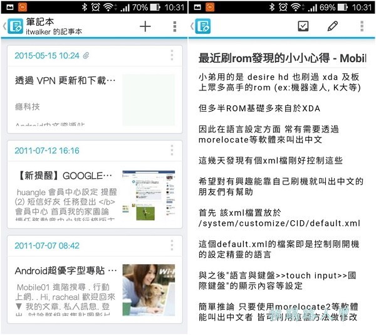Tap 筆記本 header title
376x335 pixels.
pos(40,22)
